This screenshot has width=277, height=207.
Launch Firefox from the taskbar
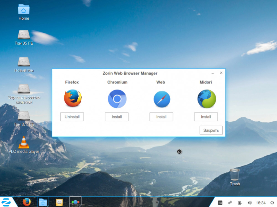tap(27, 202)
